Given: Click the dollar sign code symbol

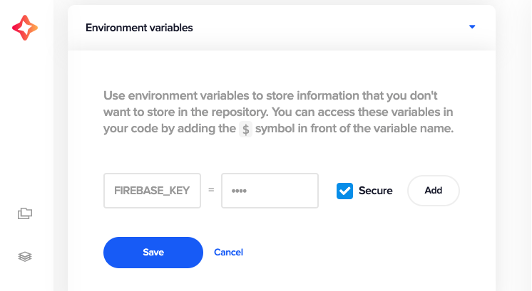Looking at the screenshot, I should click(245, 129).
